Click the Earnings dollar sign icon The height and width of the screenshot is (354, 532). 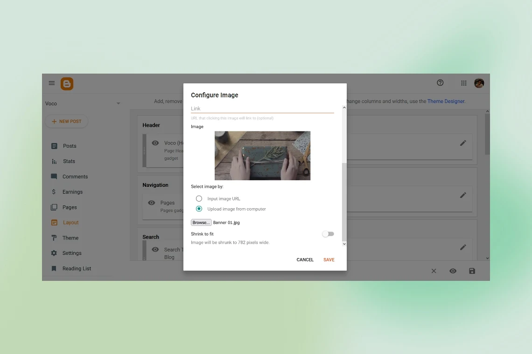(x=54, y=192)
